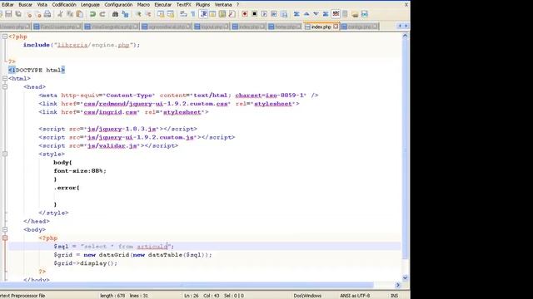Click the horizontal scrollbar thumb
Screen dimensions: 533x299
click(187, 285)
